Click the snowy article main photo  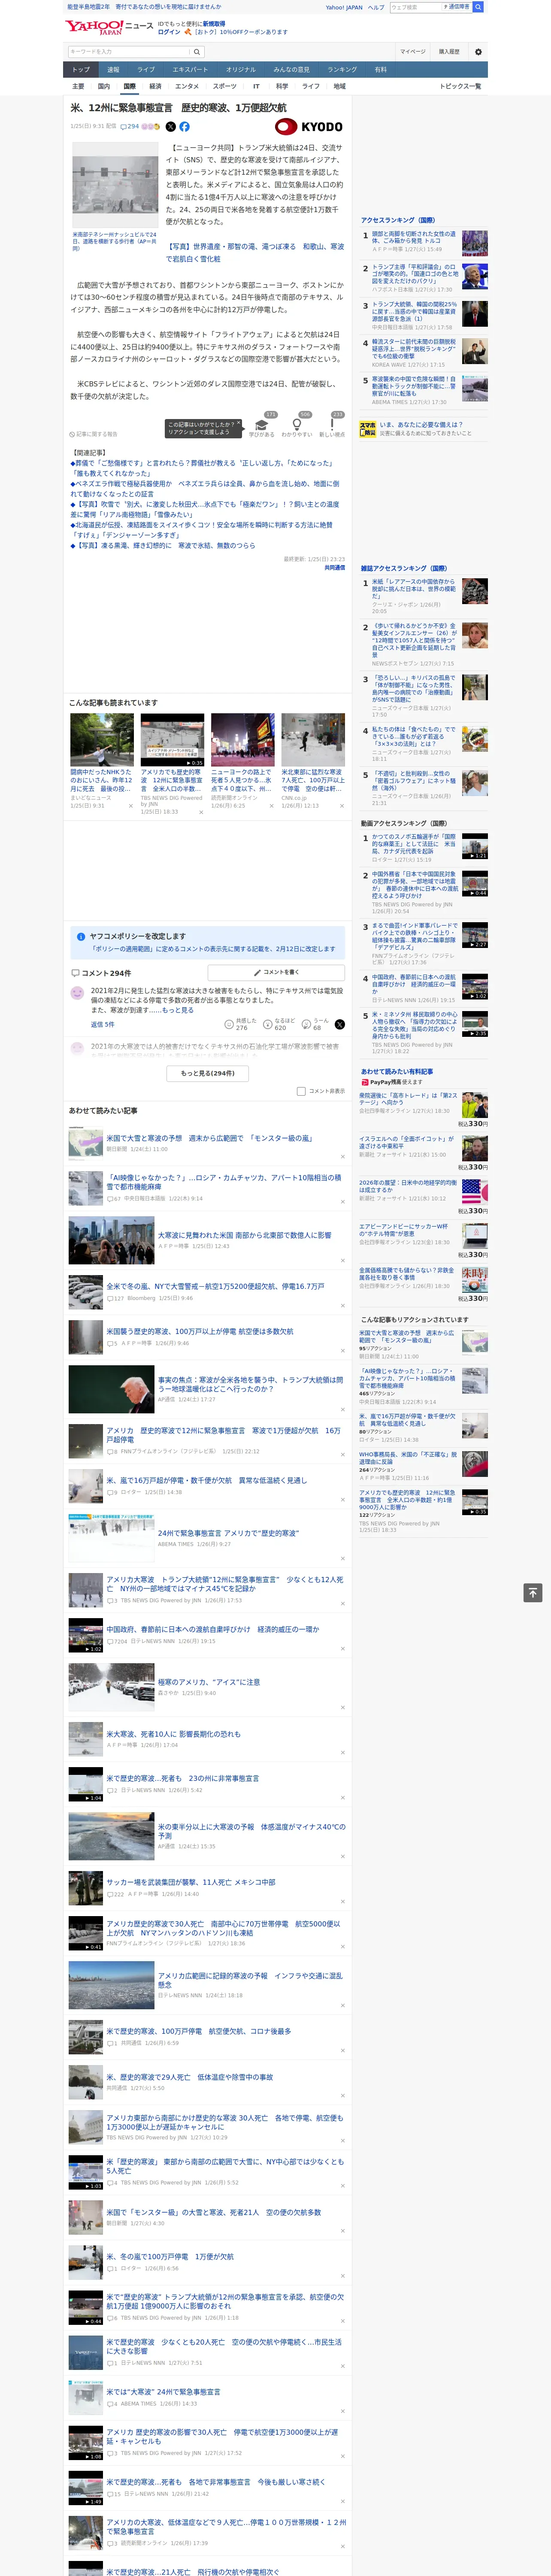[114, 186]
